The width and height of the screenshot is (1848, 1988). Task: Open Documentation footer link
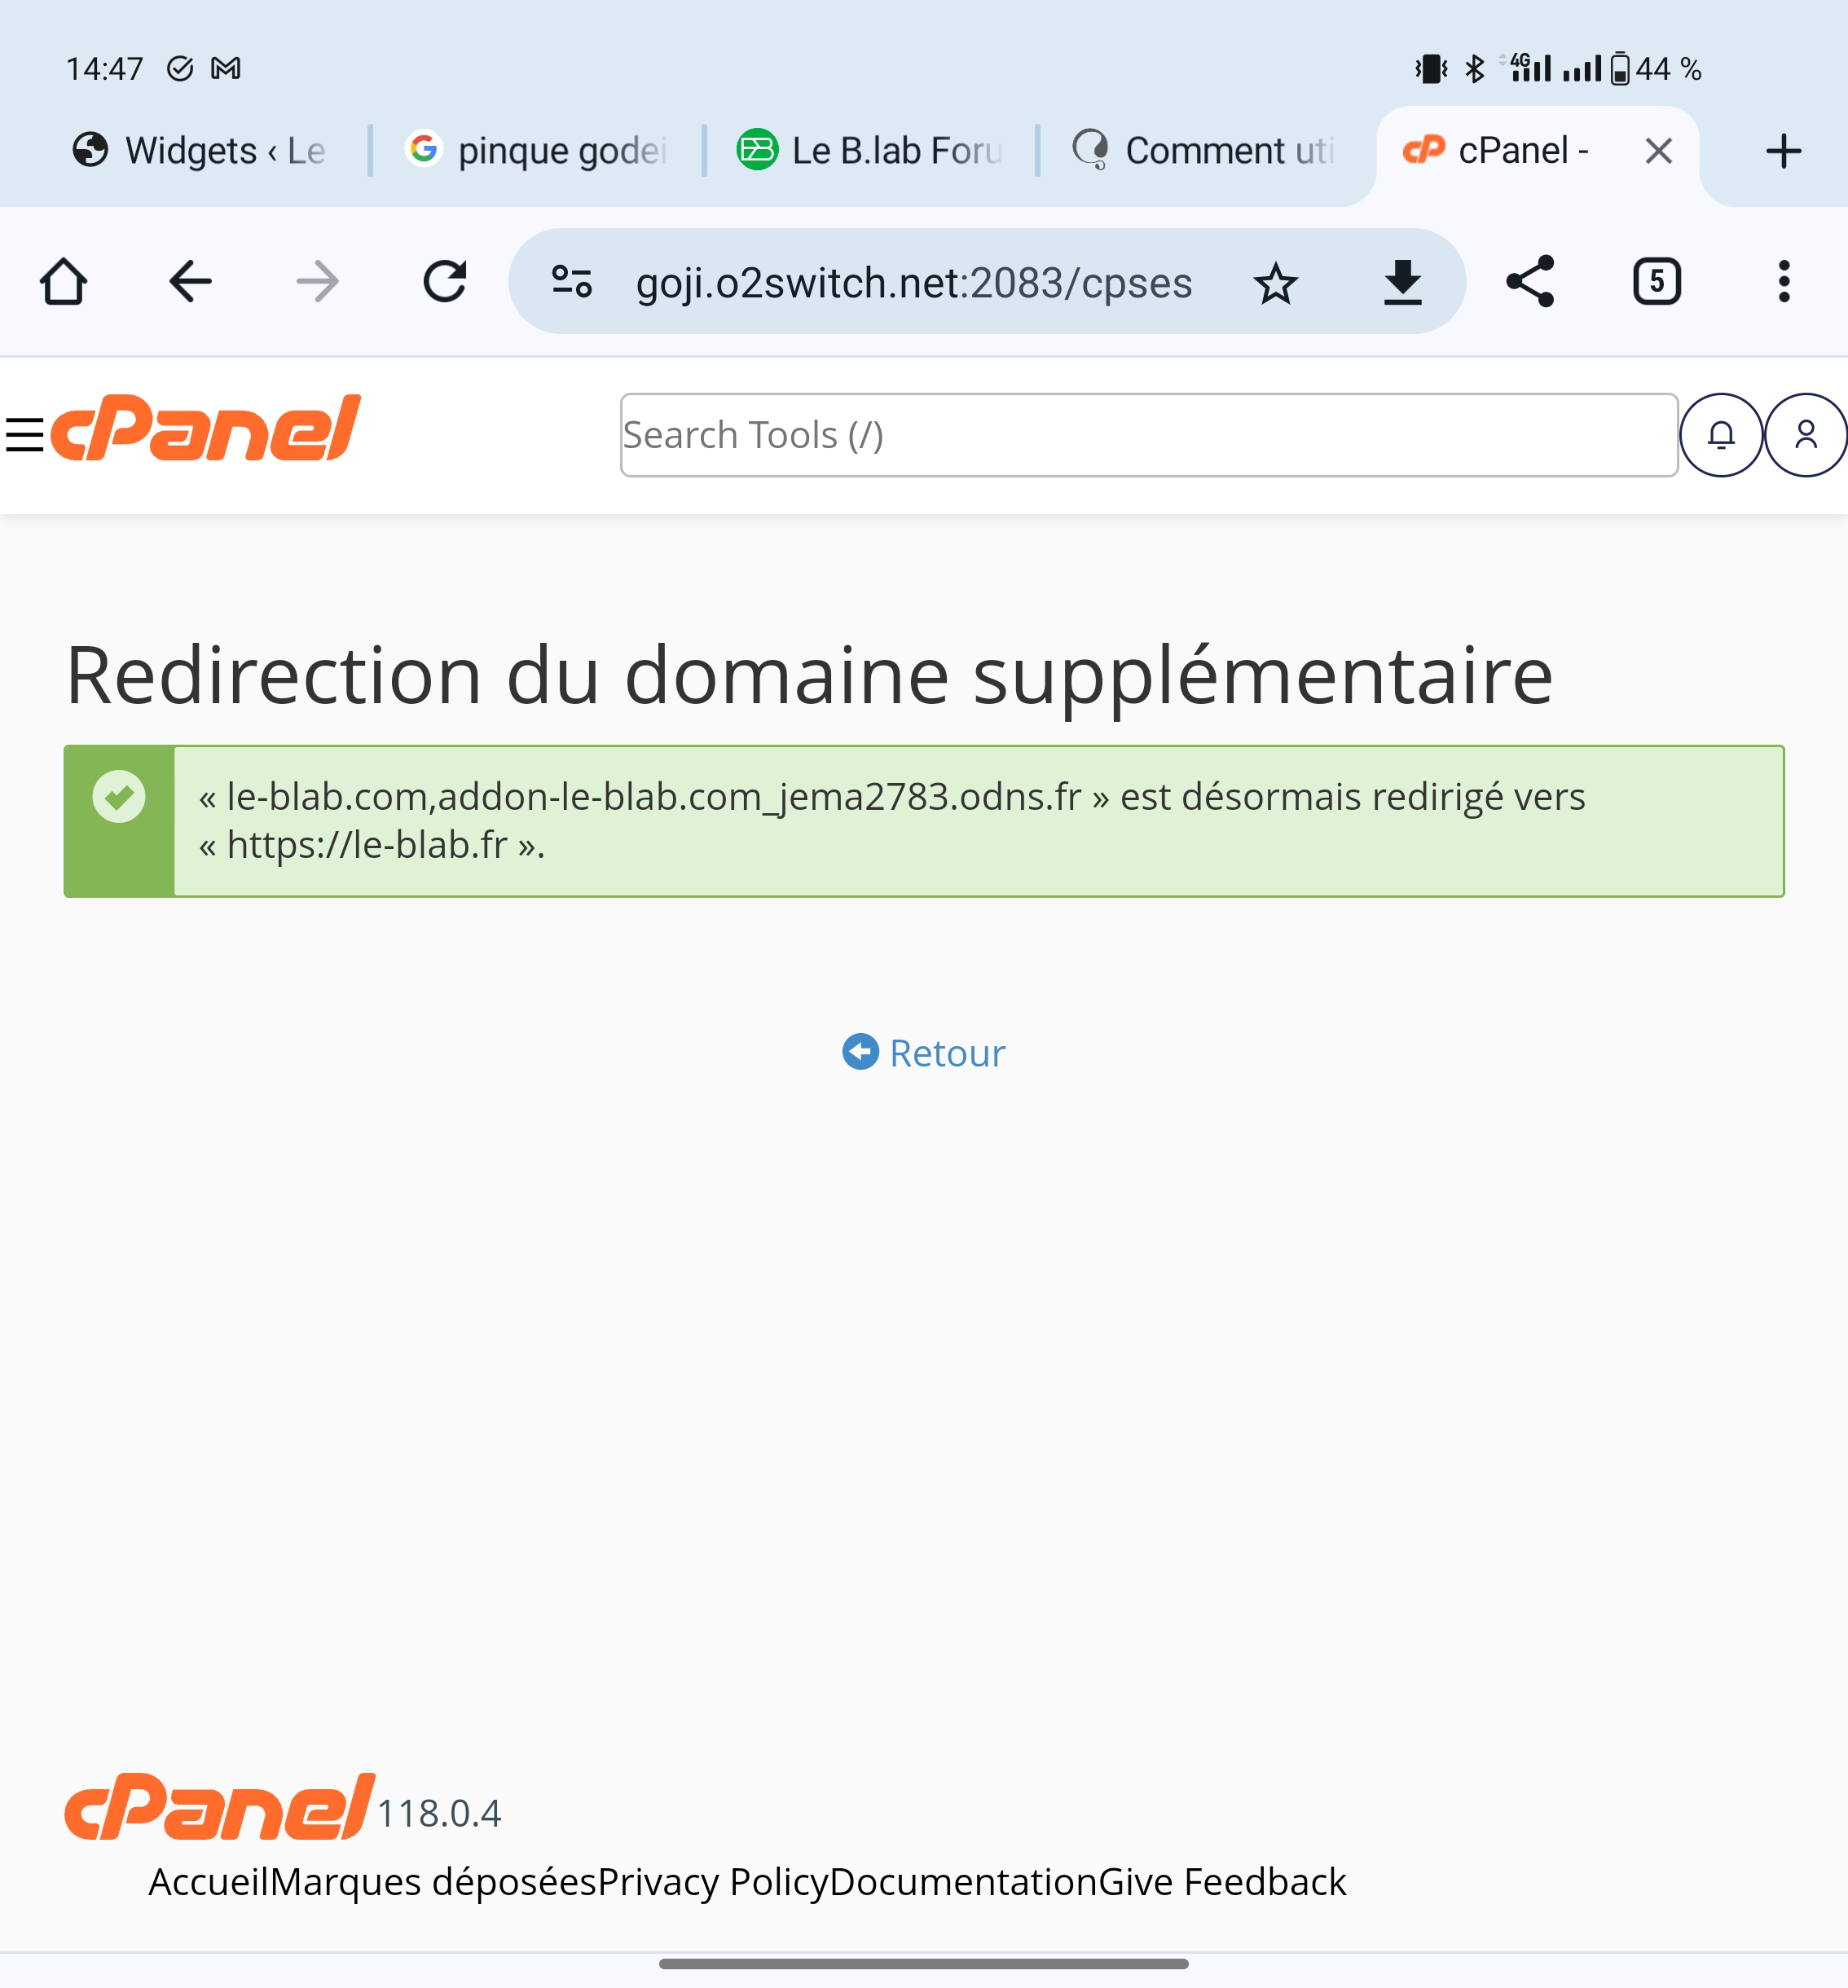click(x=963, y=1882)
